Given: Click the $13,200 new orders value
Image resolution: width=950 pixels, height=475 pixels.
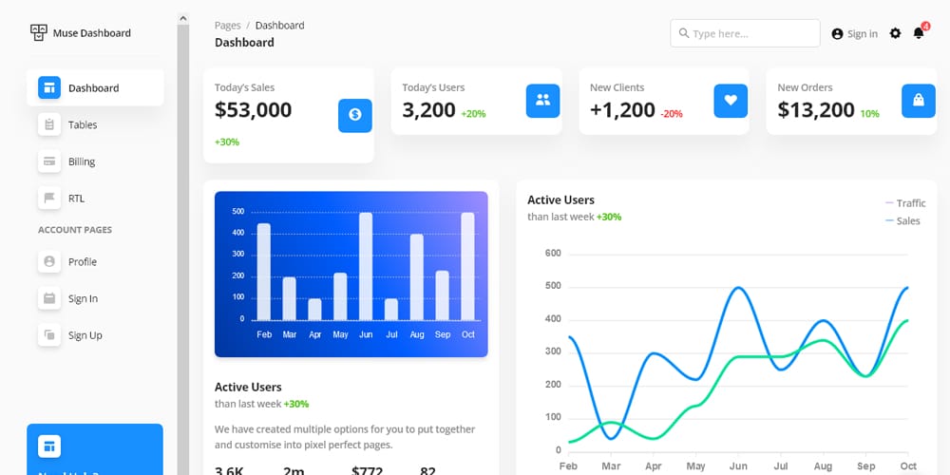Looking at the screenshot, I should click(816, 110).
